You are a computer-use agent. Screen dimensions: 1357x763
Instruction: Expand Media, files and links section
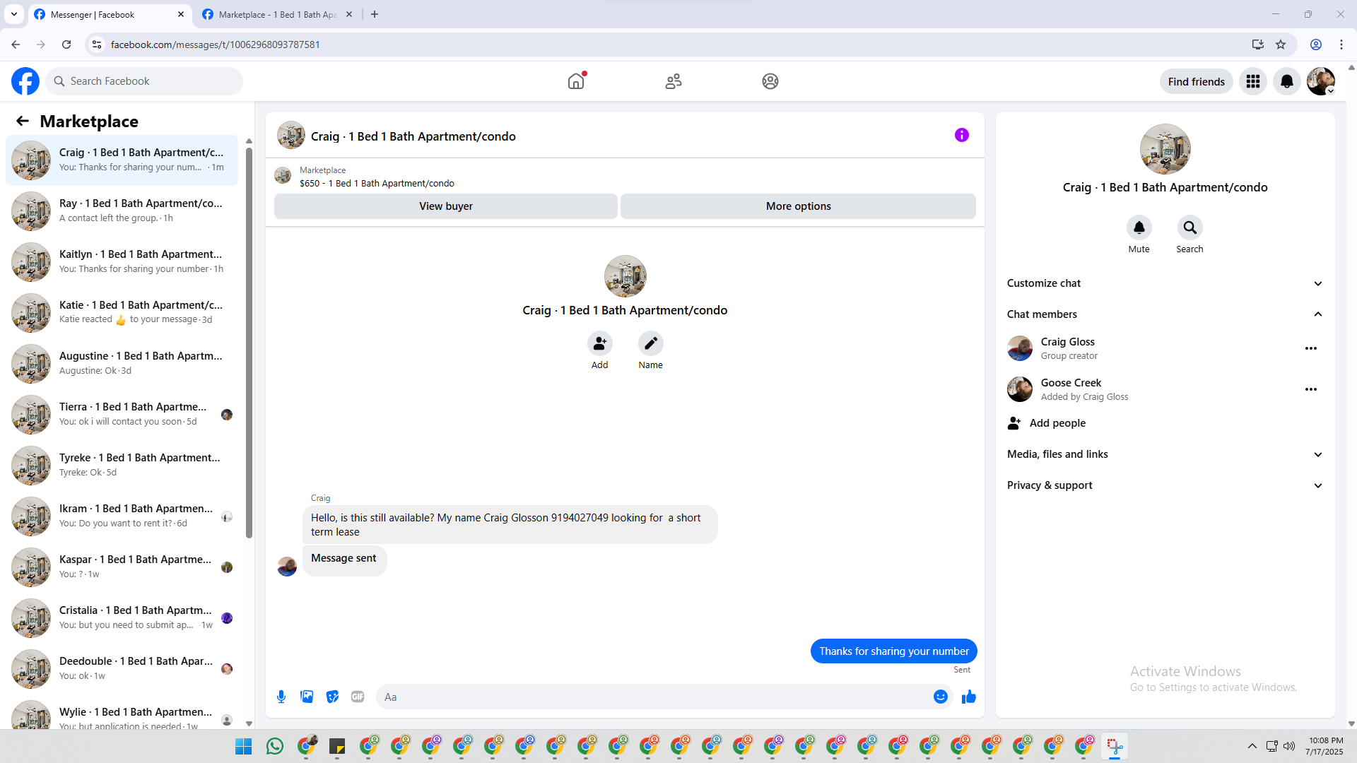(x=1165, y=454)
